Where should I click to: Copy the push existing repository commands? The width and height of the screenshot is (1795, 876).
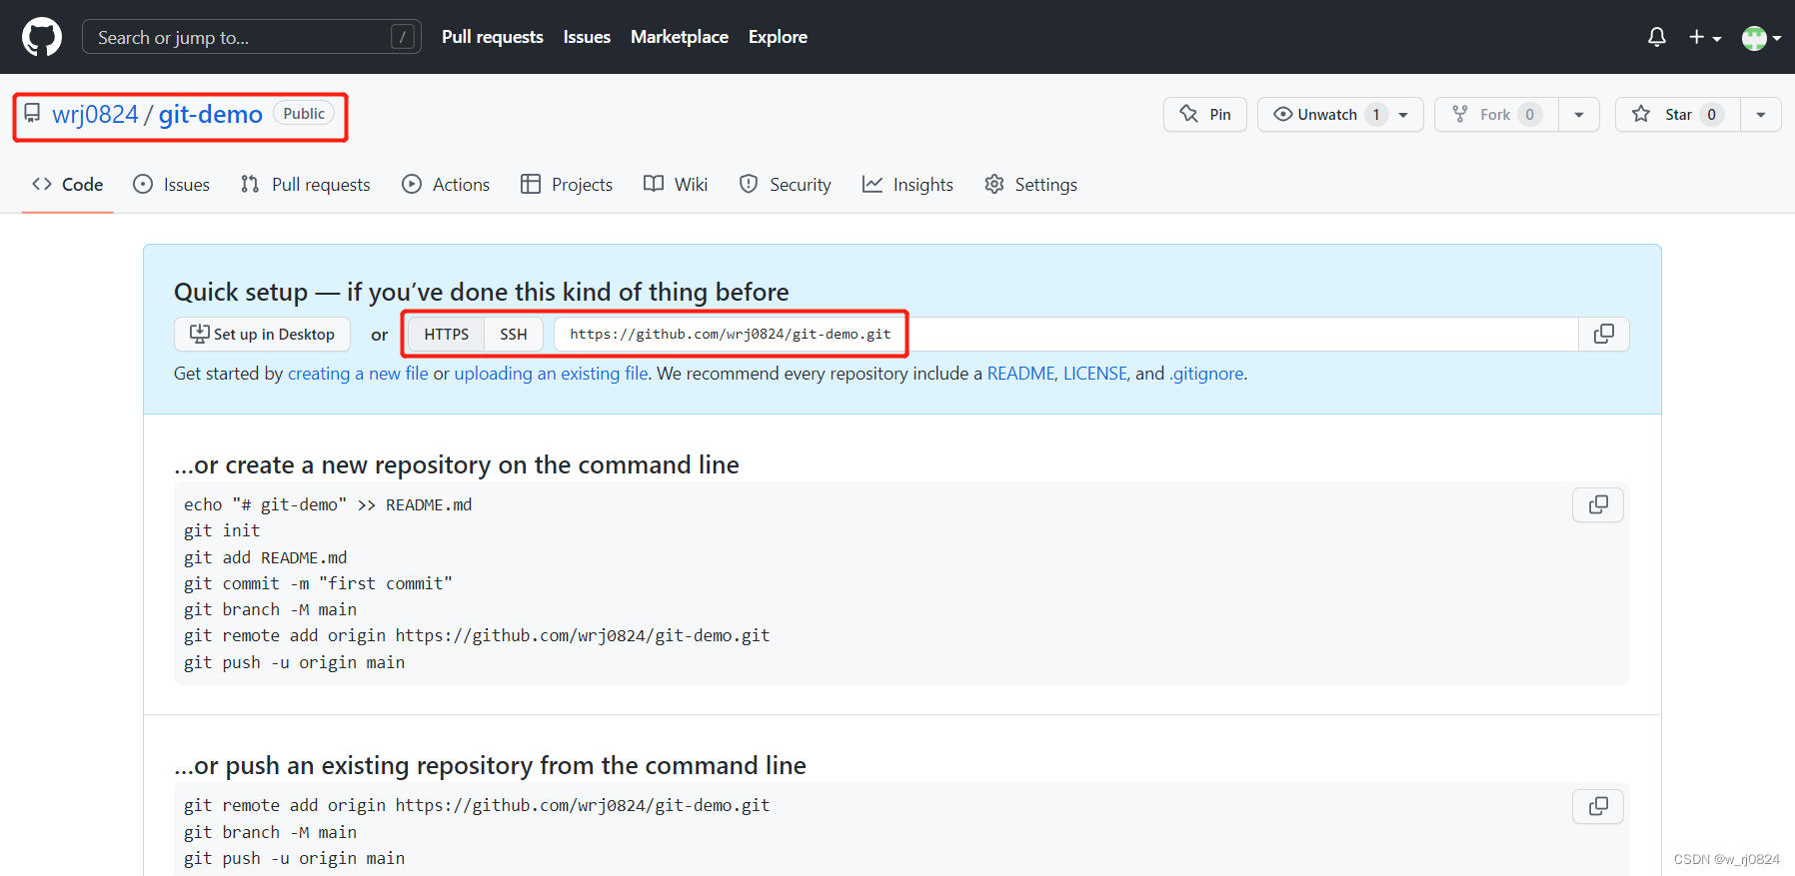click(1598, 806)
